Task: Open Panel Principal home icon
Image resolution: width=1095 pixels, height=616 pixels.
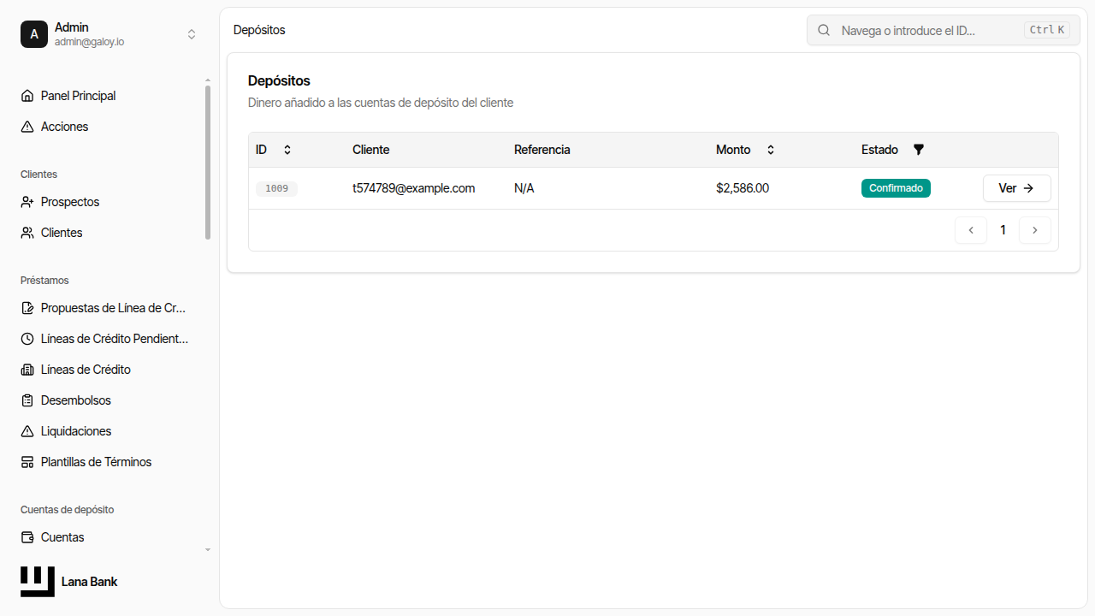Action: (27, 96)
